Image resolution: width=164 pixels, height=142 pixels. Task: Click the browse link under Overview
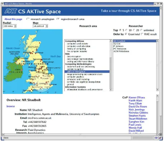[x=11, y=106]
